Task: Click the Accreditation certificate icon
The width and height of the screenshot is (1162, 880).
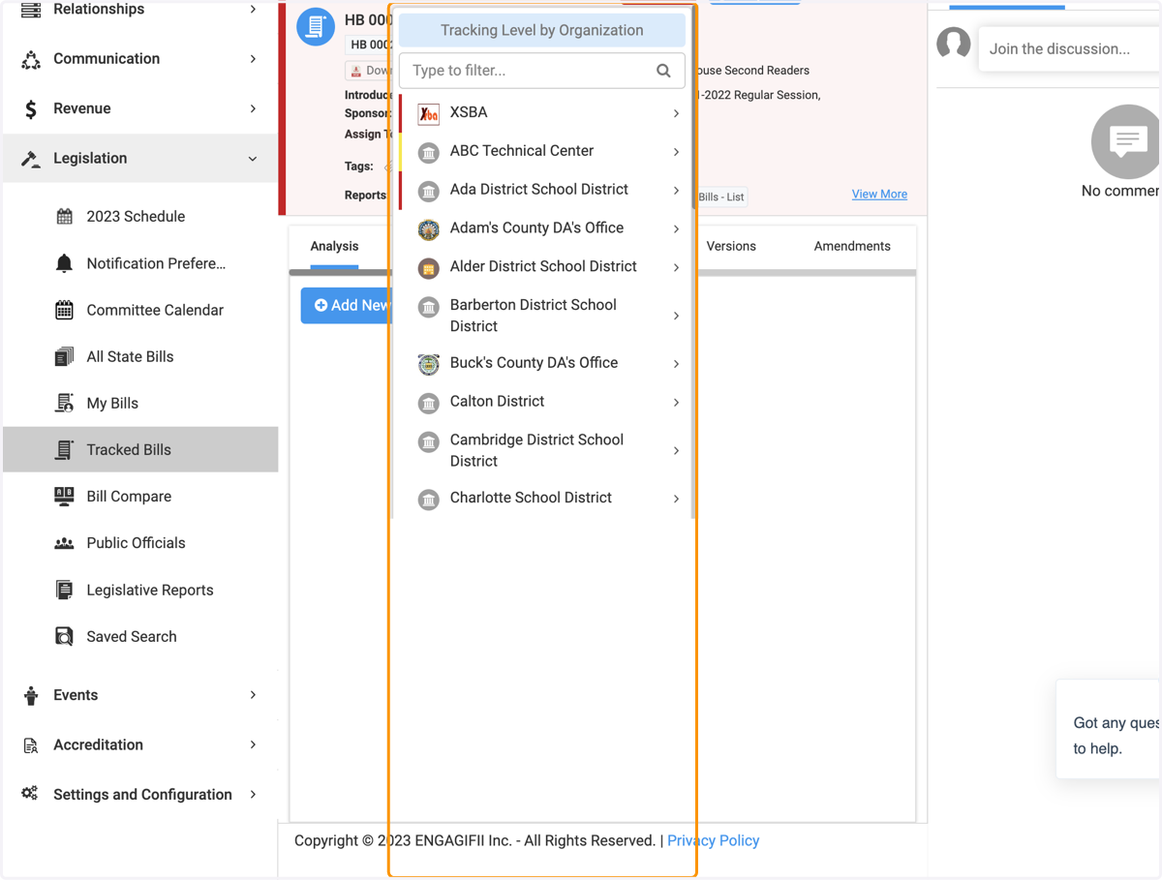Action: 31,745
